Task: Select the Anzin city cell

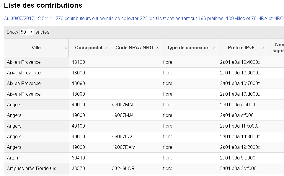Action: (12, 158)
